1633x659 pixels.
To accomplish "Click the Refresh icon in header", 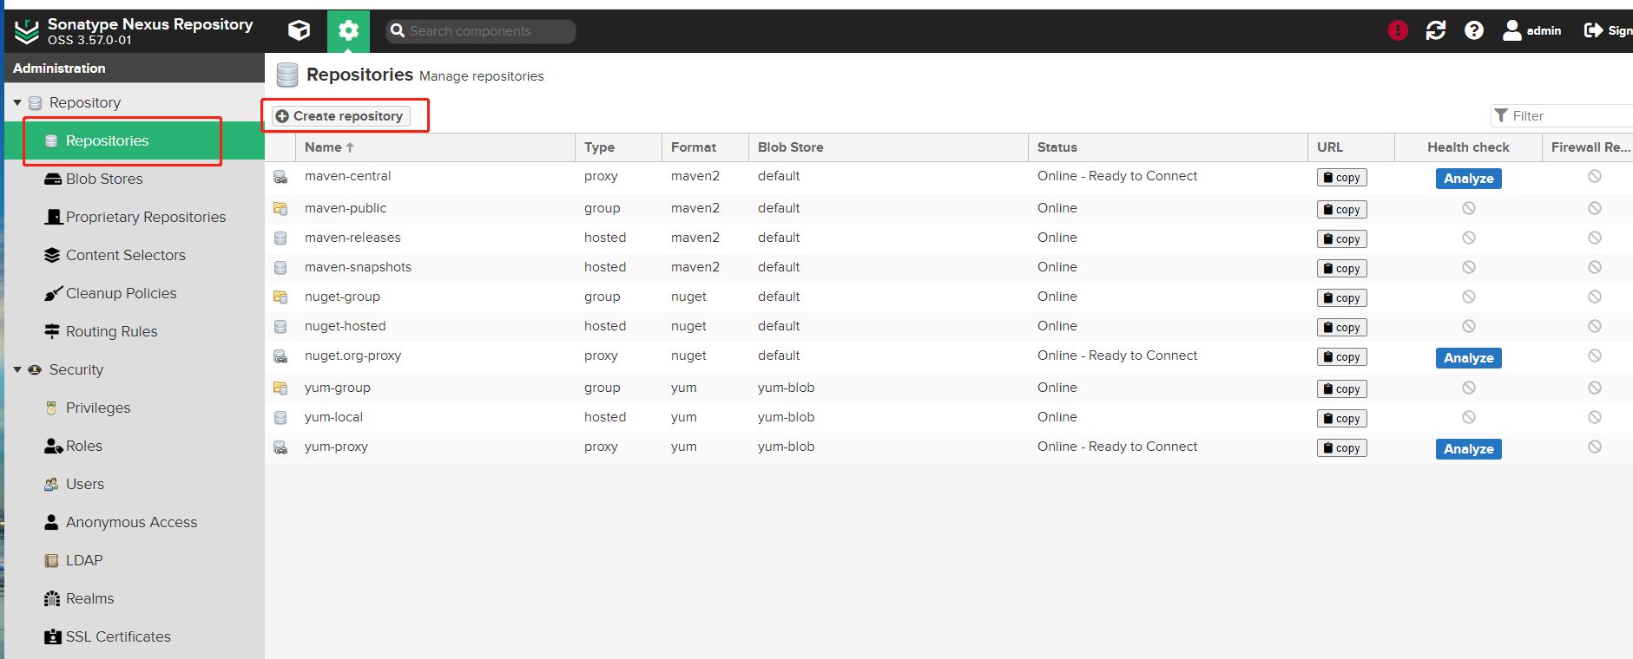I will 1436,30.
